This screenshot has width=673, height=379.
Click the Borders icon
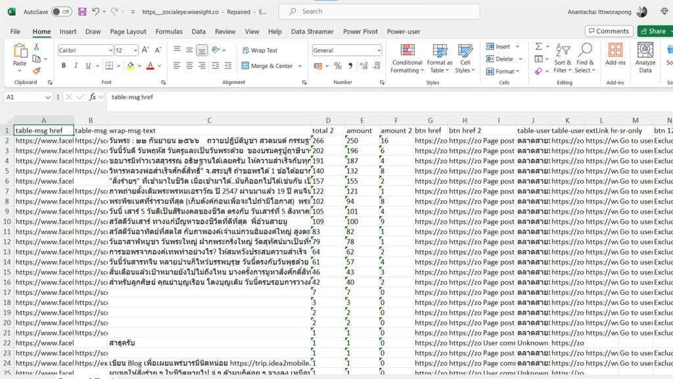[x=110, y=66]
